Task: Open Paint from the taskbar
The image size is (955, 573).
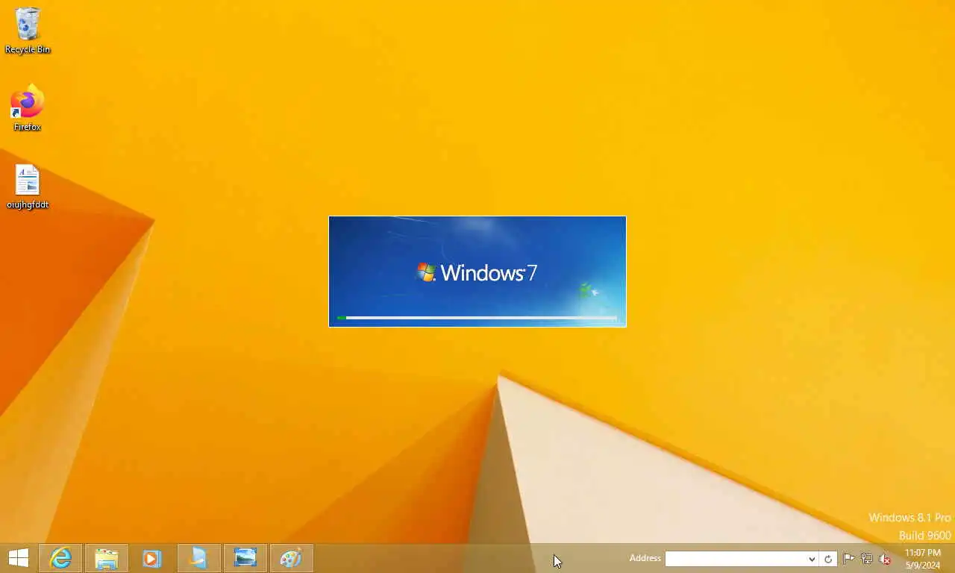Action: point(292,558)
